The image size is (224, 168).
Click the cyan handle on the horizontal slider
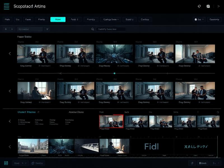tap(115, 73)
